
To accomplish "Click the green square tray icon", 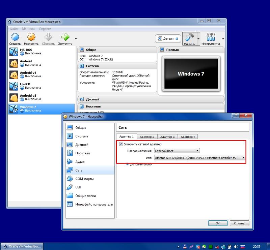I will 210,247.
